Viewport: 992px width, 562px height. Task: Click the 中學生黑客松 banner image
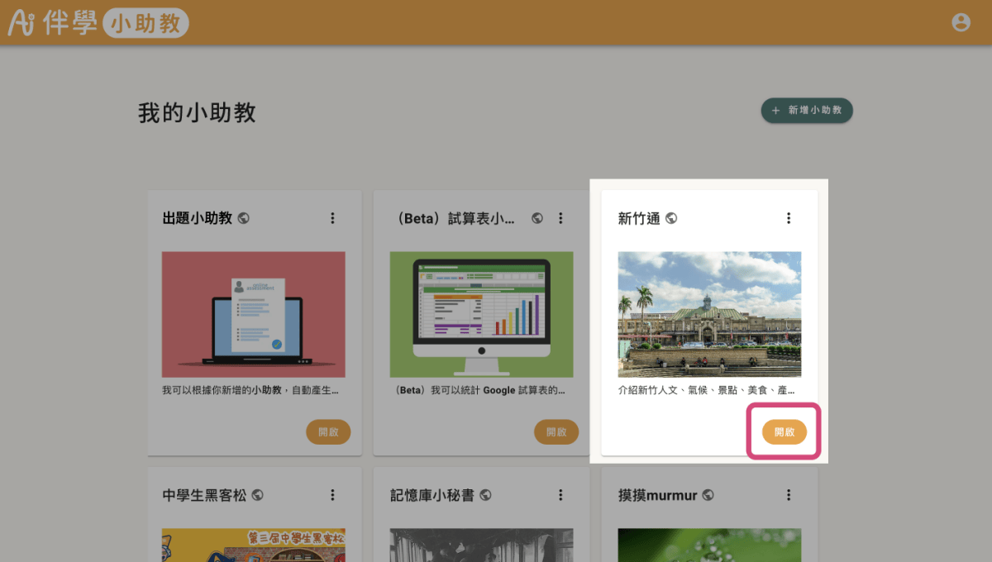click(254, 545)
